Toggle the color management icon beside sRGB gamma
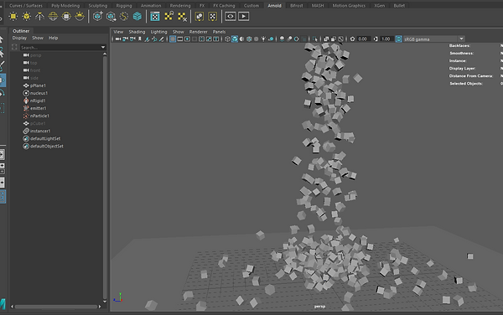 coord(399,39)
